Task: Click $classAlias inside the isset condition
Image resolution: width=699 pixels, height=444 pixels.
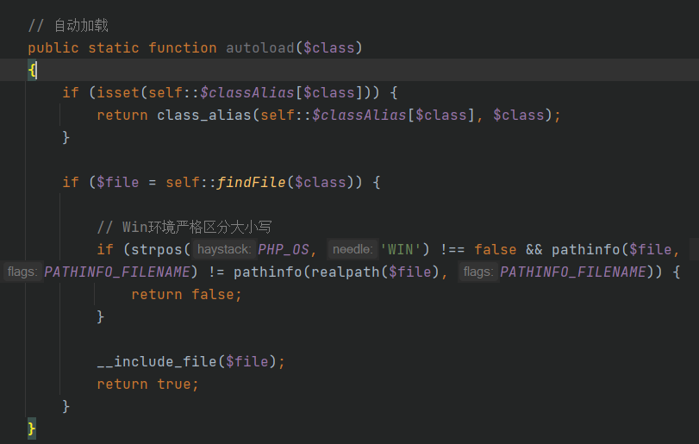Action: point(247,93)
